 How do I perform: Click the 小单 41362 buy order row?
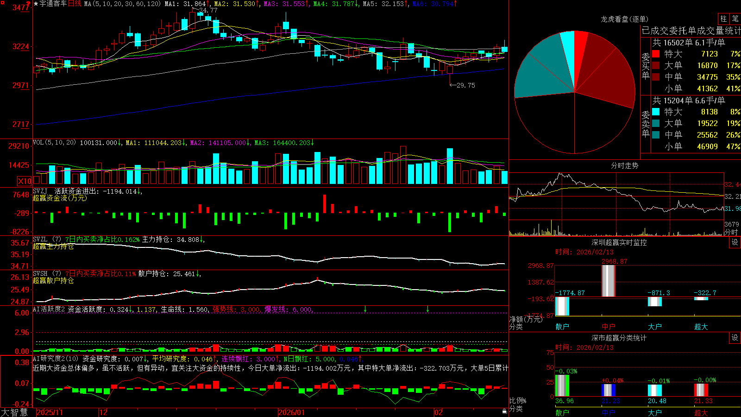[696, 88]
